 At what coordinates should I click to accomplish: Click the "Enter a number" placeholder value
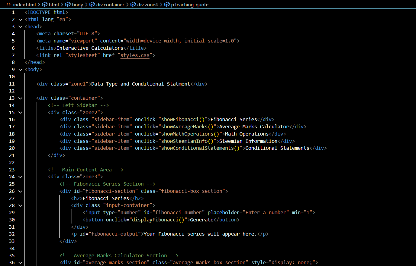266,213
